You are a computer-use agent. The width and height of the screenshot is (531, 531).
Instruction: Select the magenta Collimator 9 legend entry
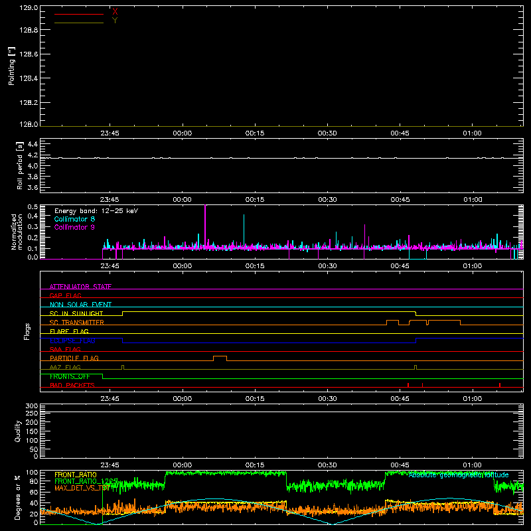pyautogui.click(x=74, y=227)
